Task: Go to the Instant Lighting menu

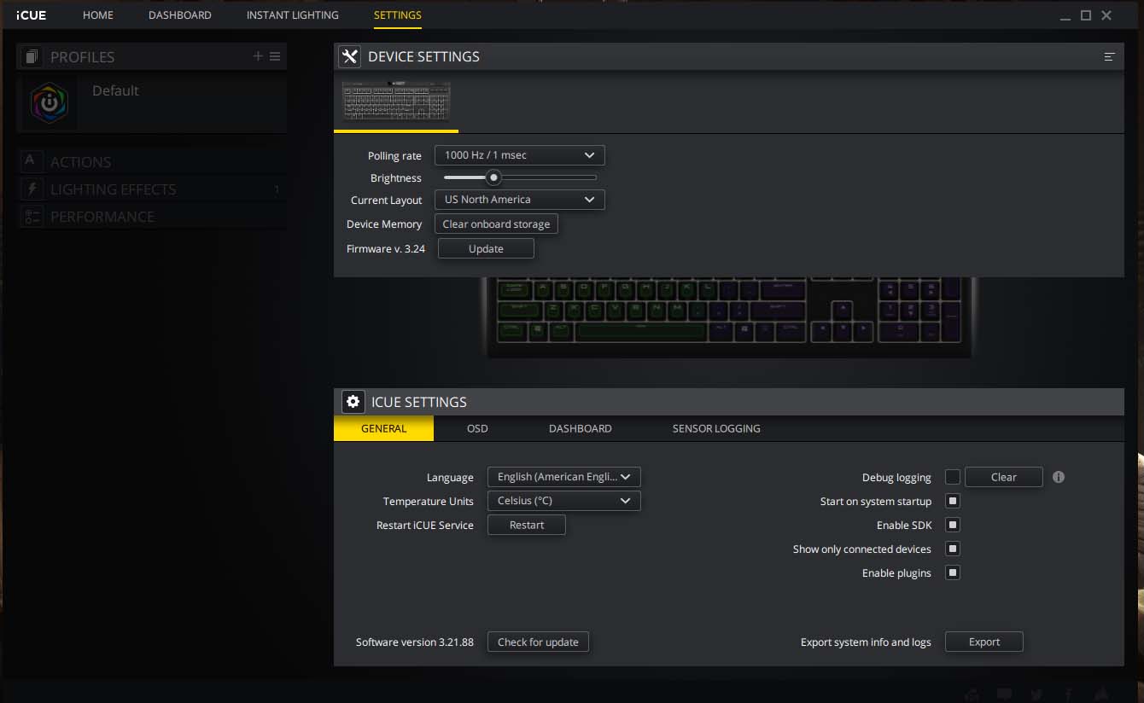Action: pos(292,15)
